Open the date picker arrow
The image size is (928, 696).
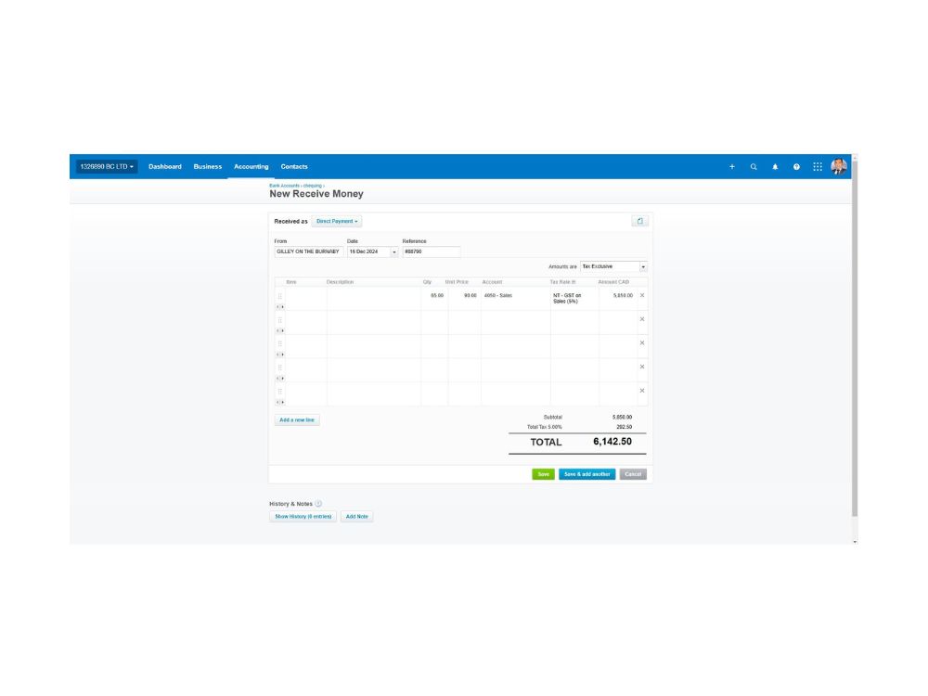(x=394, y=252)
